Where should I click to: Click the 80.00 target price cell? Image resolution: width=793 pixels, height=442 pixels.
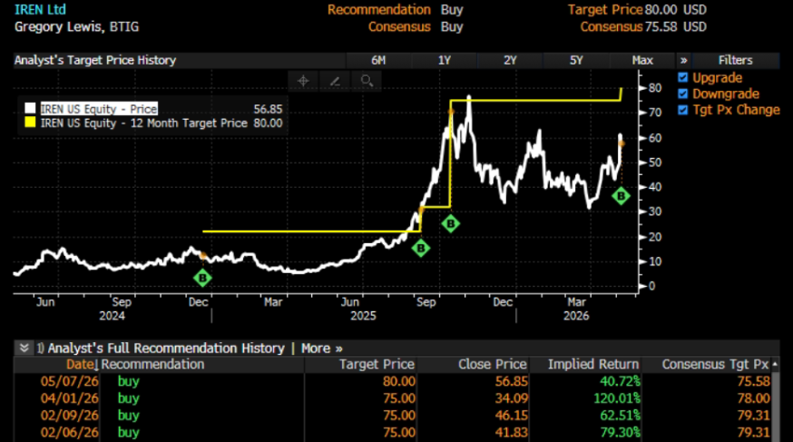399,381
